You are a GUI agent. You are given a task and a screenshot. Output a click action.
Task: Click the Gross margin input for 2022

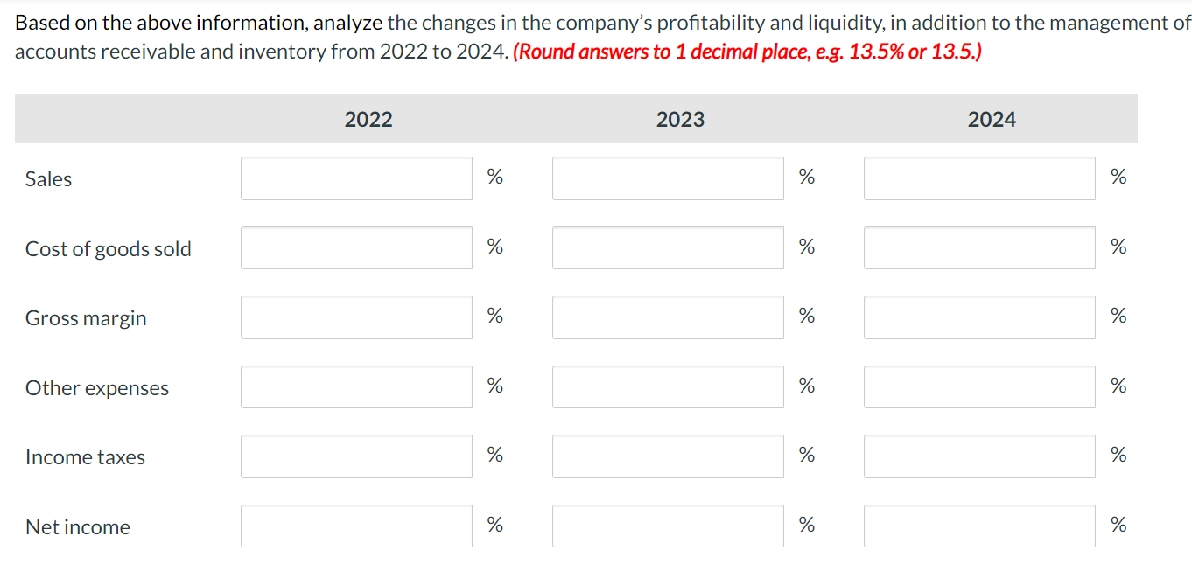355,317
